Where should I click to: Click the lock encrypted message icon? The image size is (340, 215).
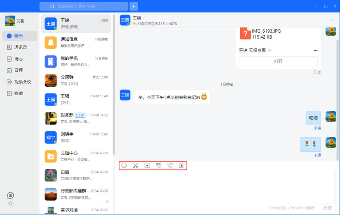tap(181, 166)
